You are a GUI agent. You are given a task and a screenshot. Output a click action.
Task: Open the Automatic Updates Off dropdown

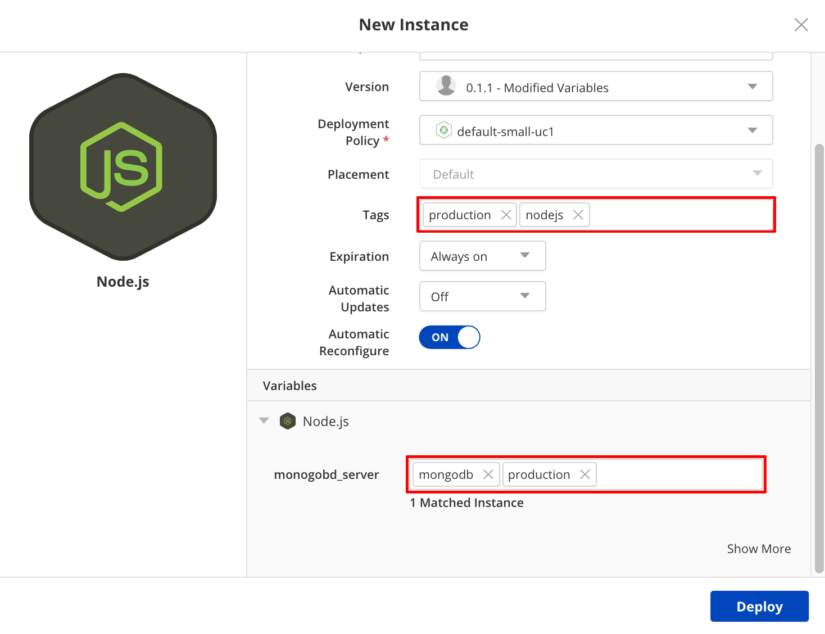(482, 296)
